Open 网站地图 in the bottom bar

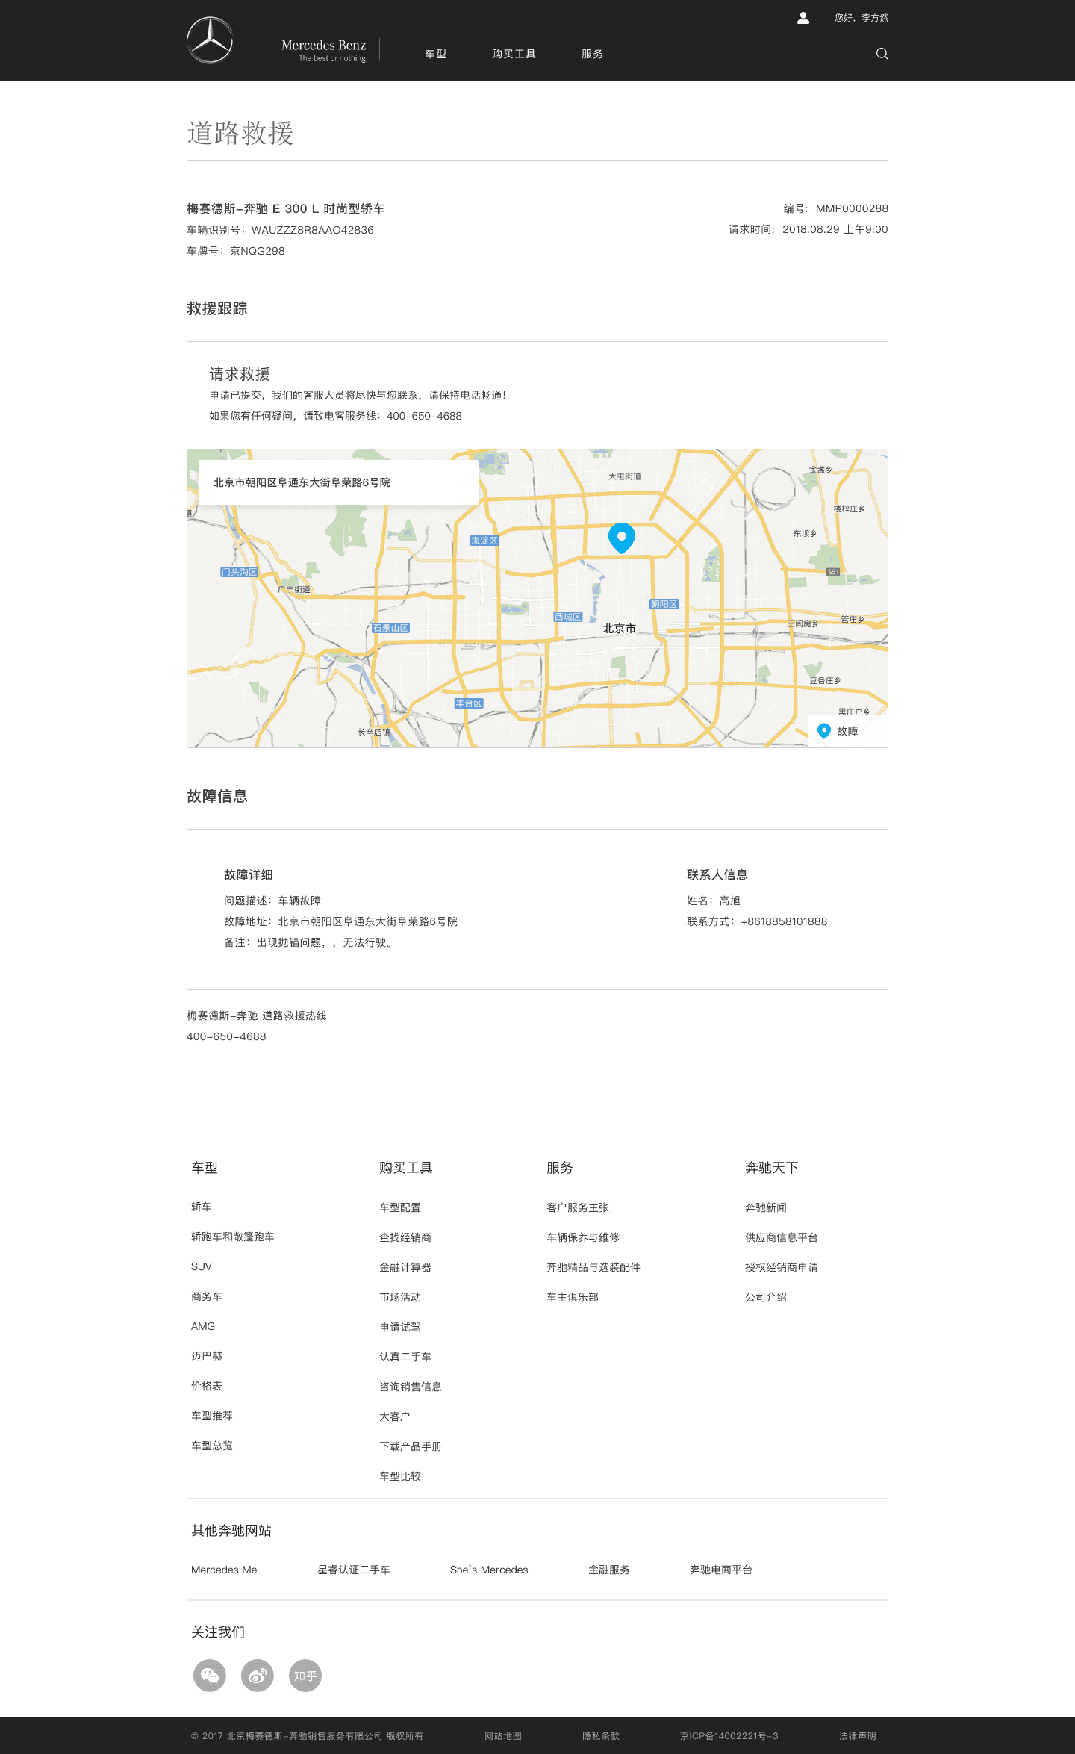(x=503, y=1736)
